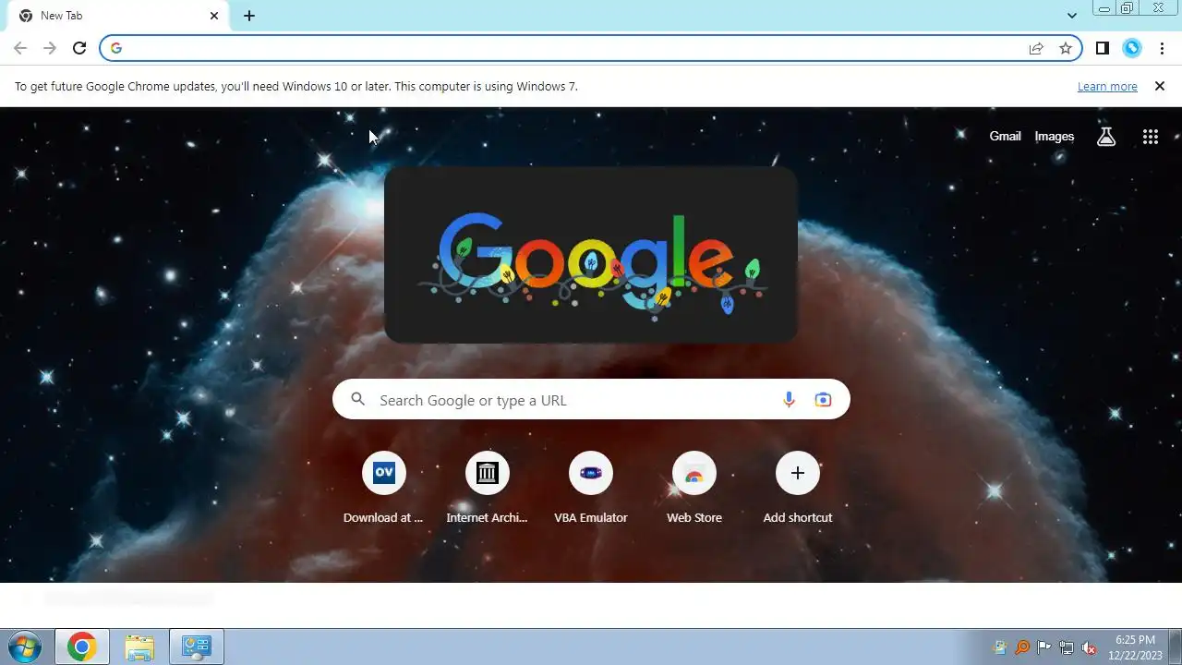This screenshot has height=665, width=1182.
Task: Open the Google apps grid
Action: pyautogui.click(x=1151, y=137)
